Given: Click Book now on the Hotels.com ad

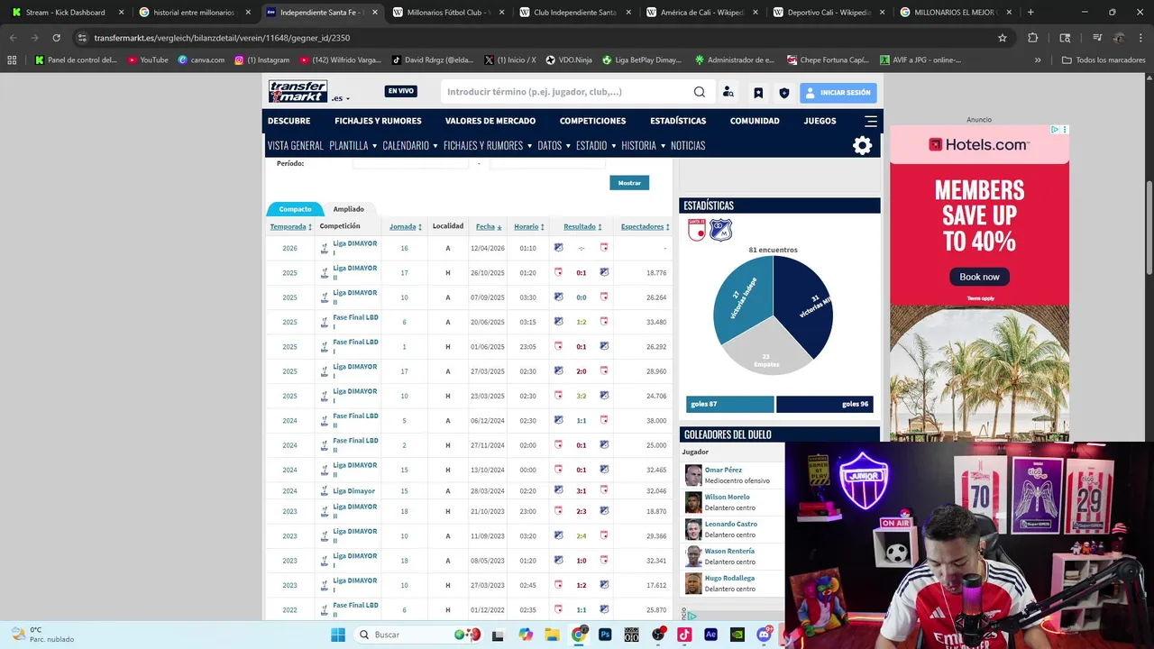Looking at the screenshot, I should click(x=979, y=277).
